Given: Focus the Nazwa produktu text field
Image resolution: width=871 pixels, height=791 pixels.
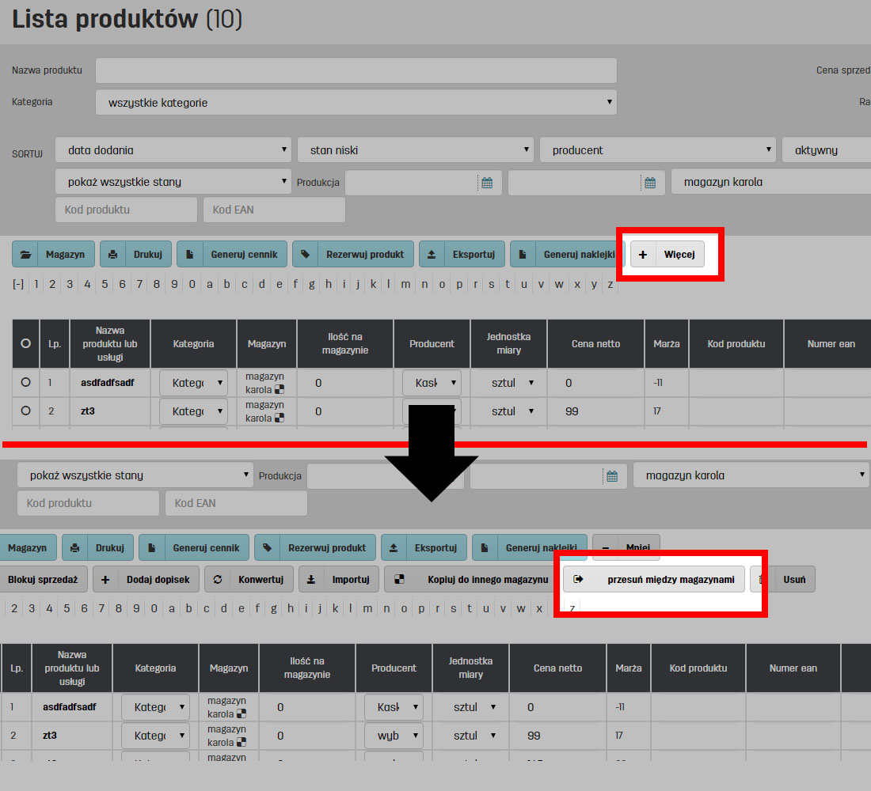Looking at the screenshot, I should (356, 70).
